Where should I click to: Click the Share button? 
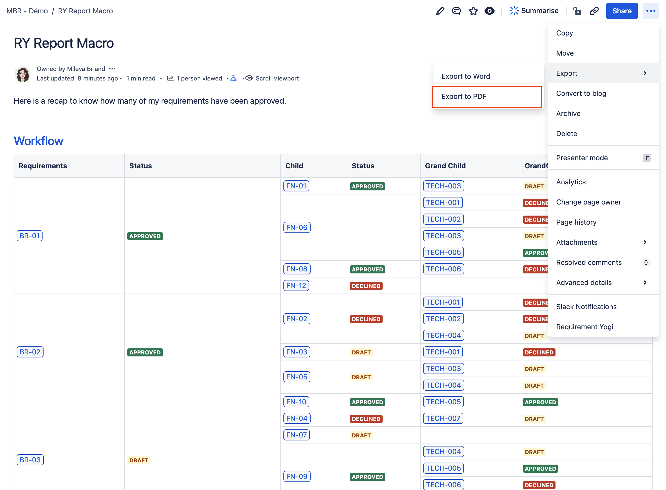pos(622,11)
